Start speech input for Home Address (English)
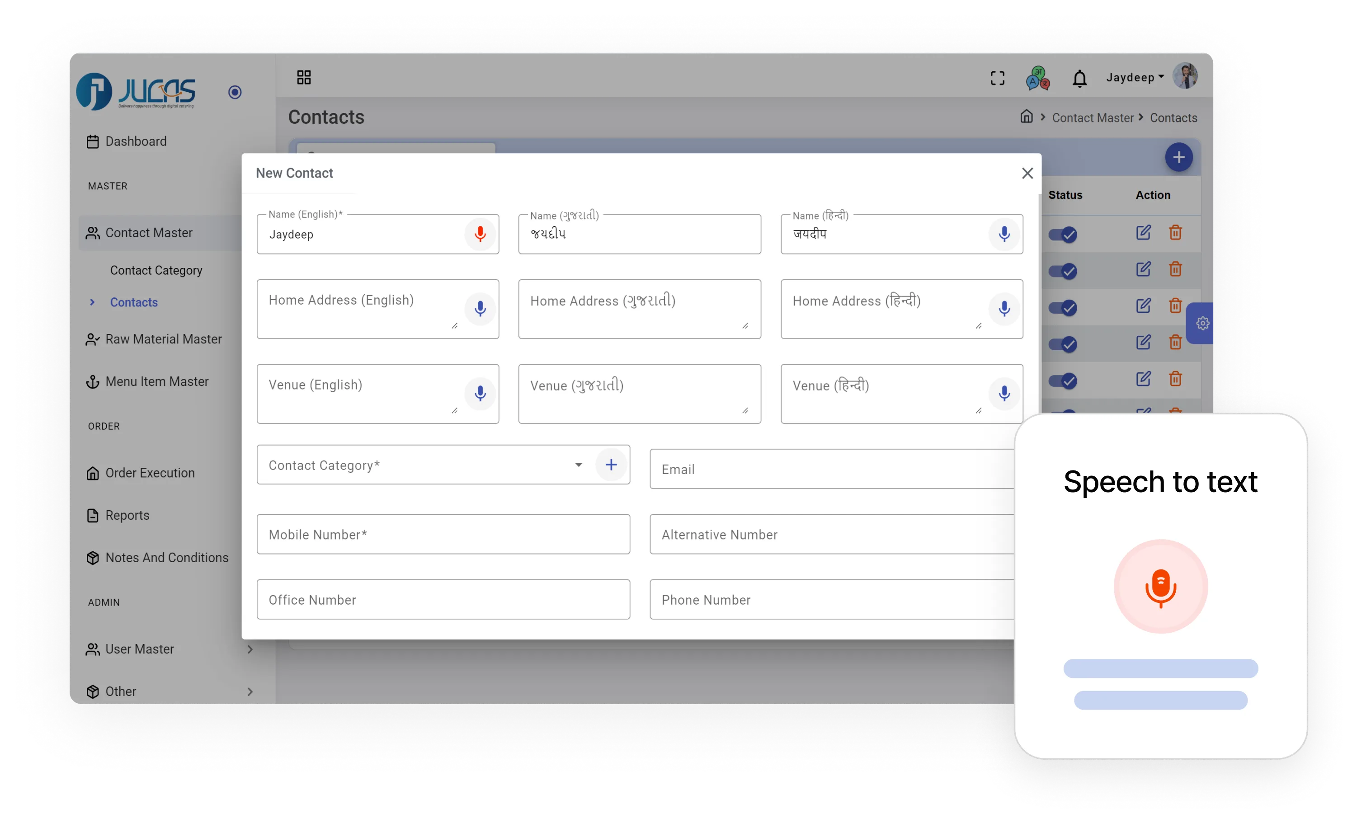The image size is (1352, 818). point(480,309)
